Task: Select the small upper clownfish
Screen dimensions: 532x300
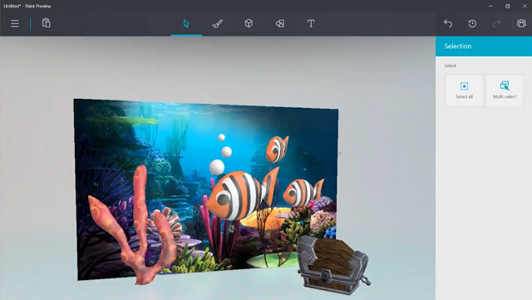Action: click(x=277, y=149)
